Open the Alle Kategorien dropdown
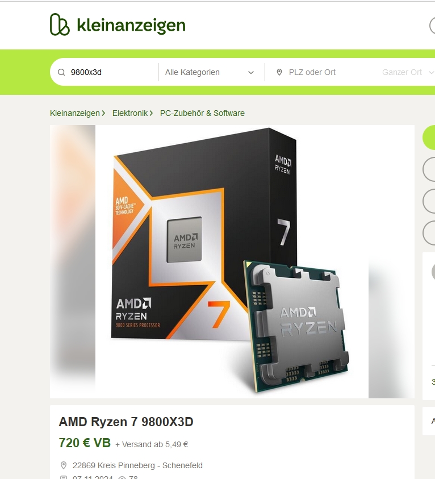The image size is (435, 479). [x=210, y=72]
